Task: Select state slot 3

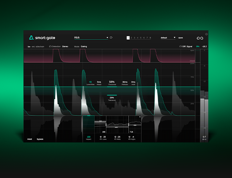Action: (x=135, y=38)
